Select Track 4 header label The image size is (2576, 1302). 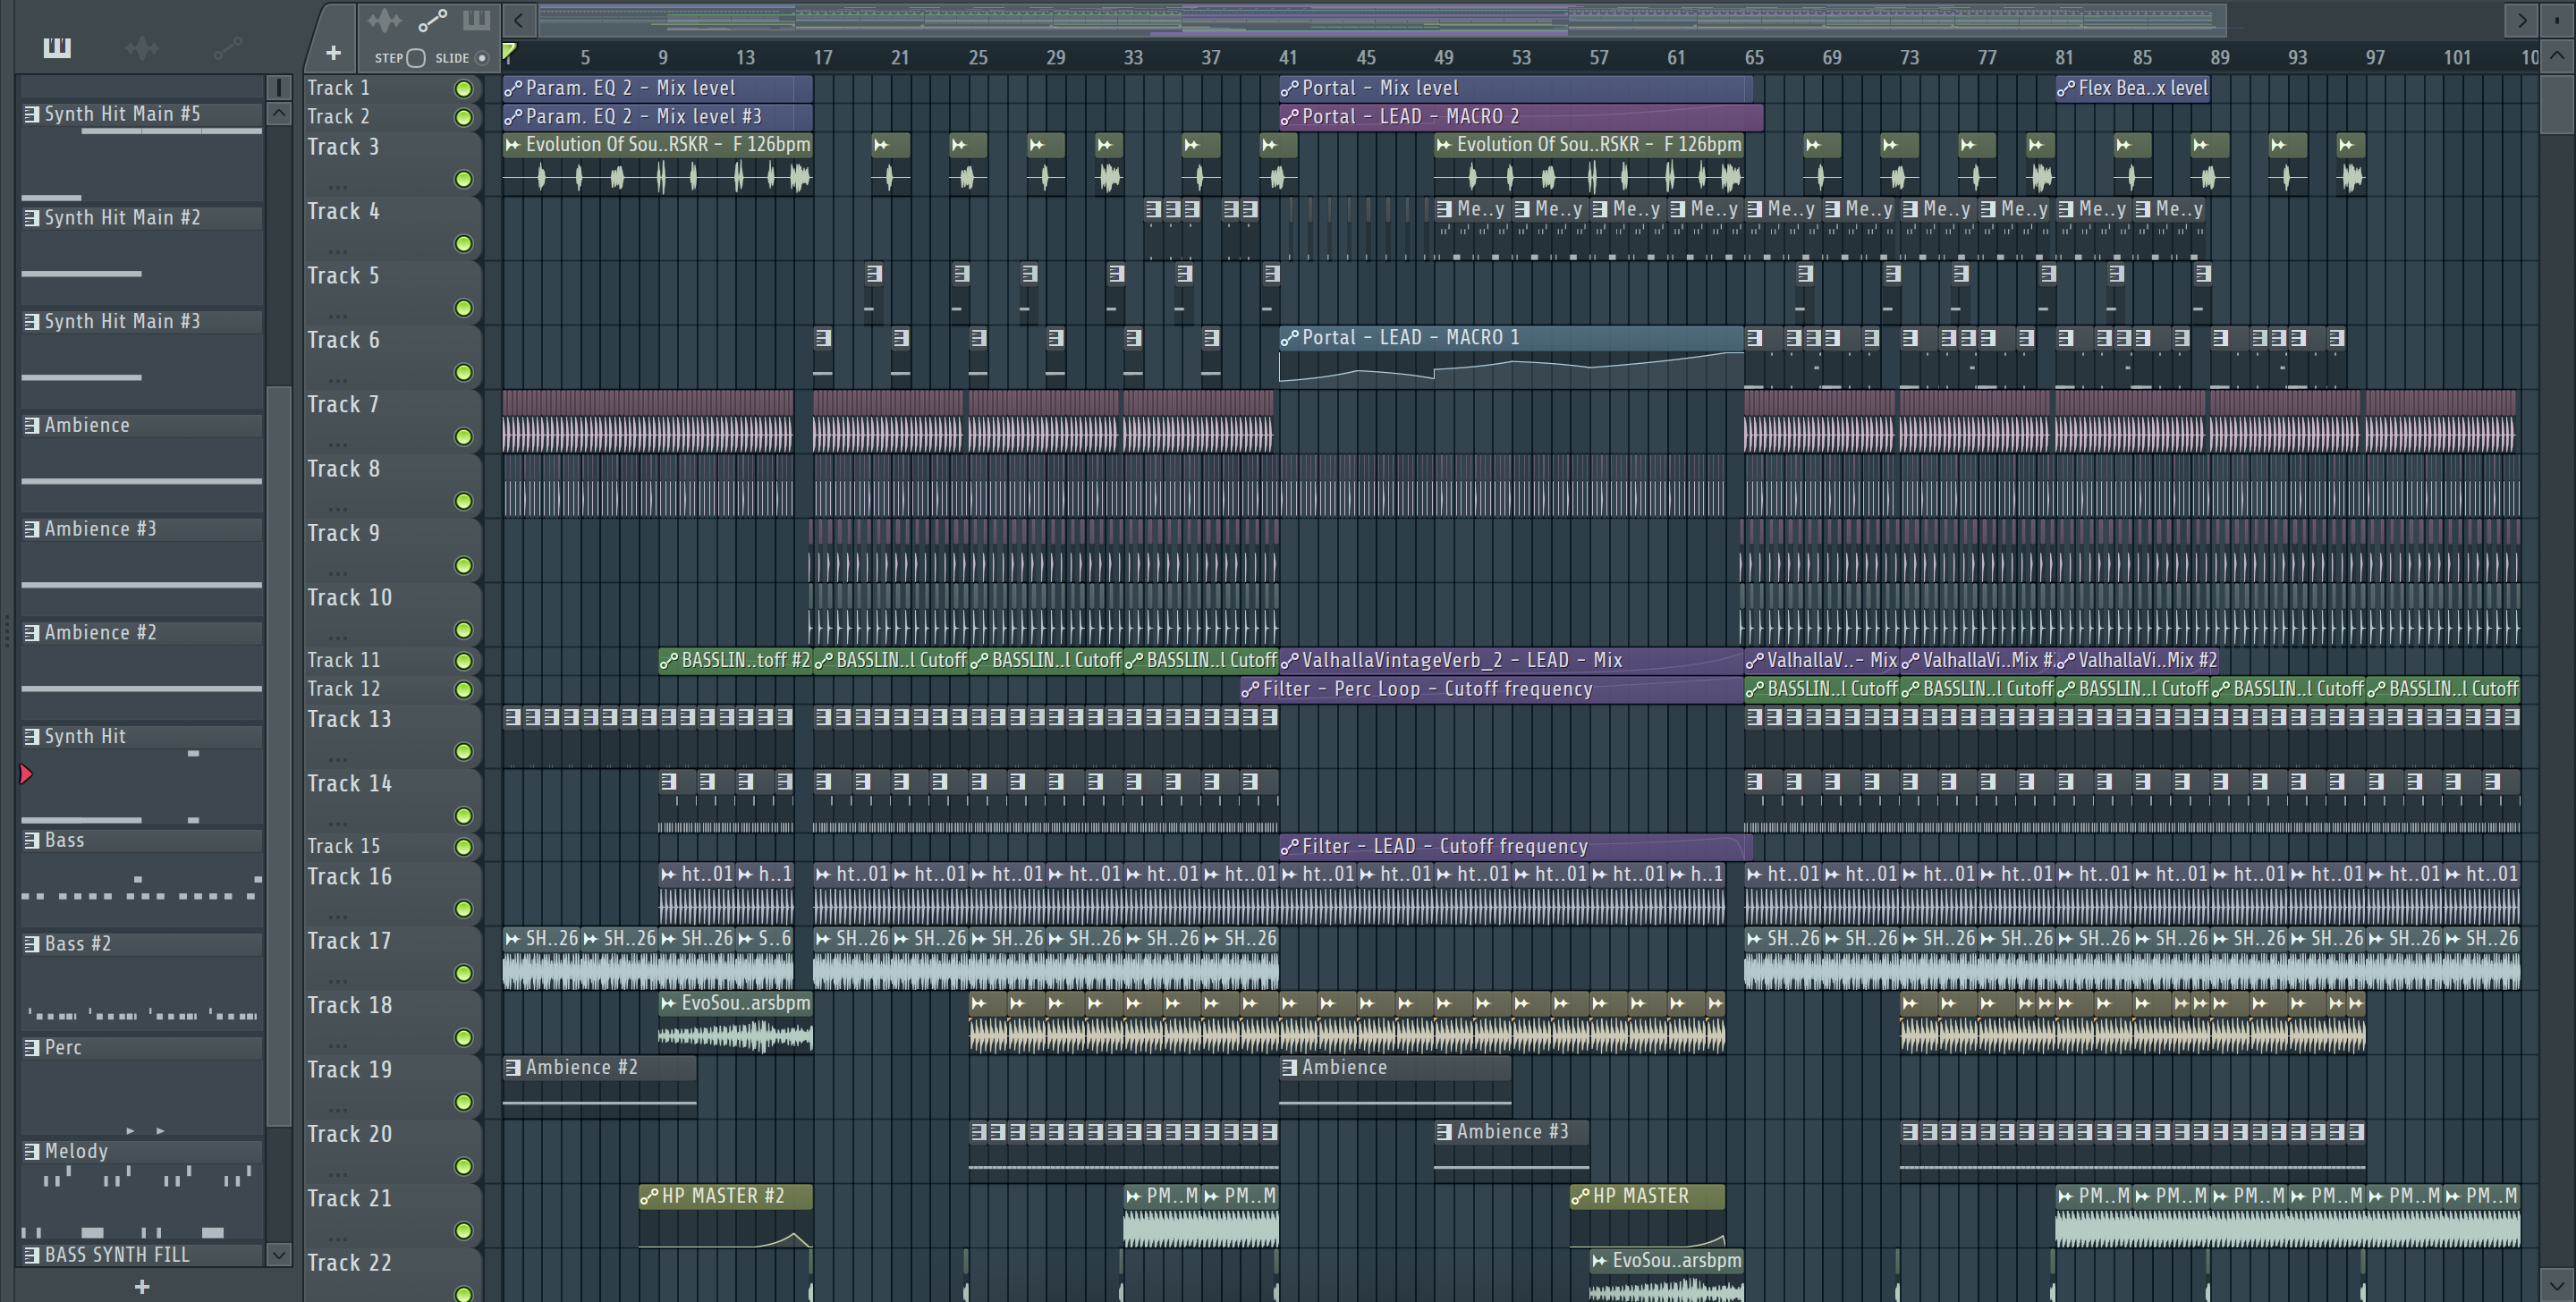click(343, 212)
